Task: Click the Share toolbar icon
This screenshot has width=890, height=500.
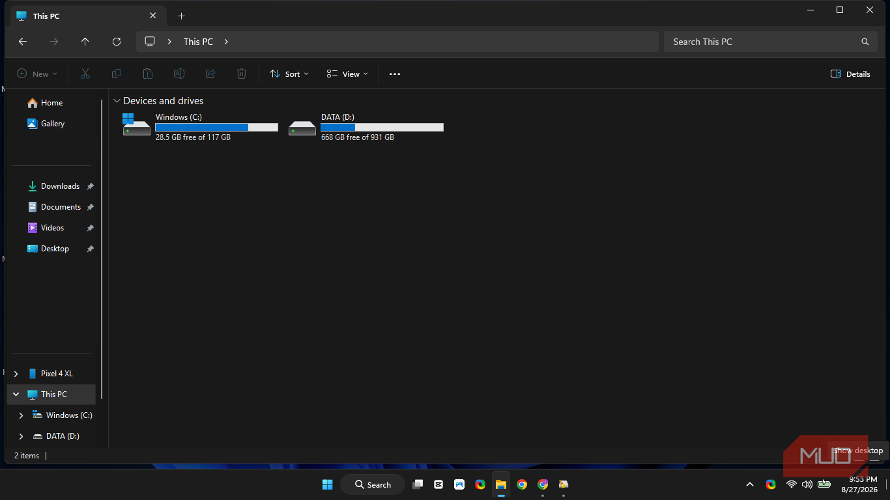Action: tap(210, 74)
